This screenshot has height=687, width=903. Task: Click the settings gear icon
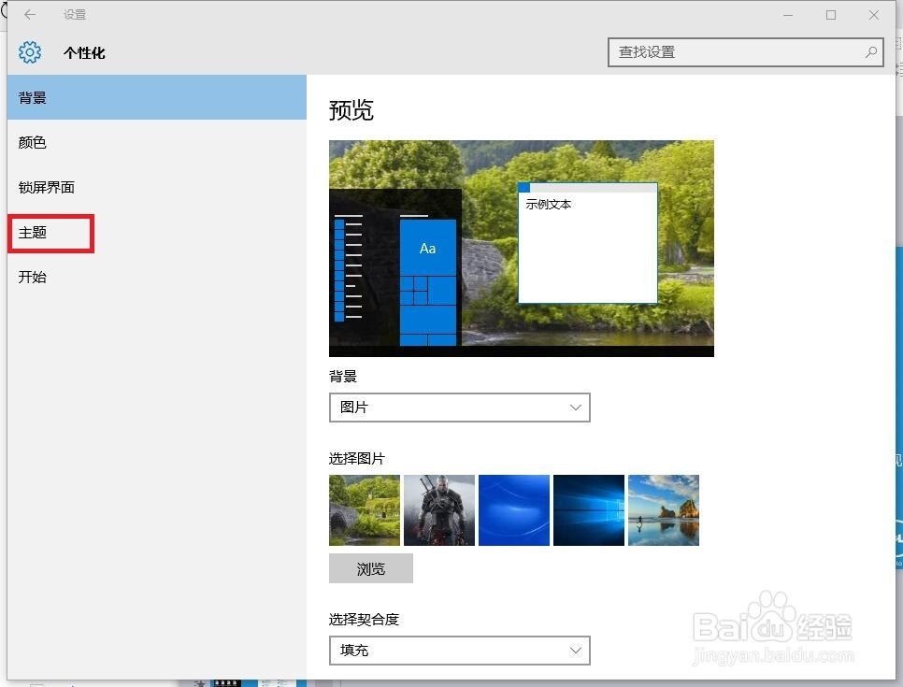point(30,52)
